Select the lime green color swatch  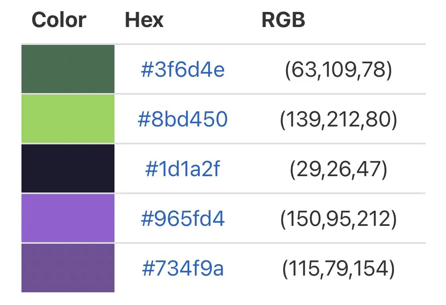(68, 119)
